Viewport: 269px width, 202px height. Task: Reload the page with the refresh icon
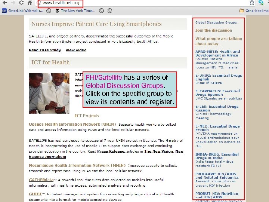(x=21, y=3)
